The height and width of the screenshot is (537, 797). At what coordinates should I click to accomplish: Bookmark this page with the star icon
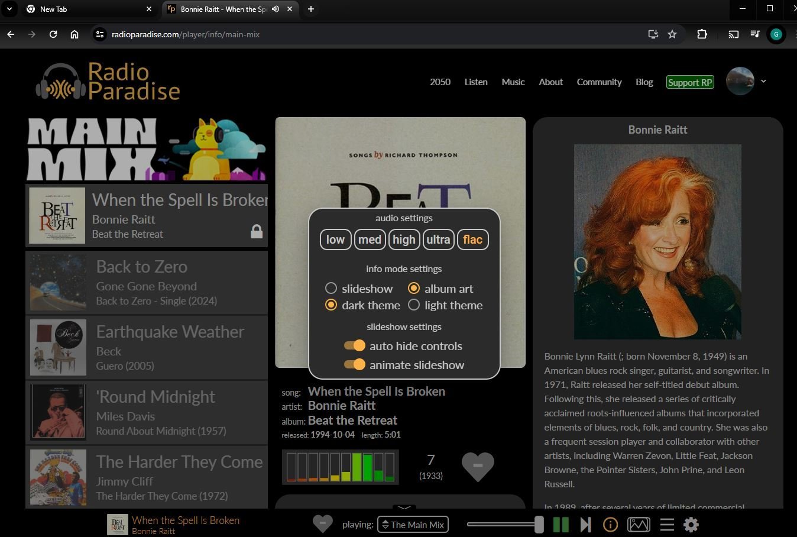point(672,34)
